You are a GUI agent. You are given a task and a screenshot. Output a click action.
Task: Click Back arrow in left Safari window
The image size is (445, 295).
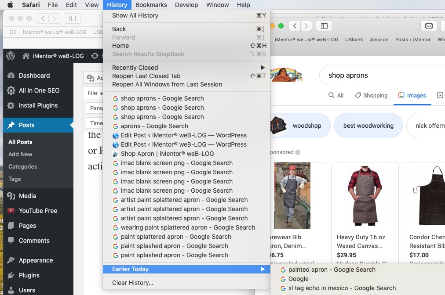point(43,18)
